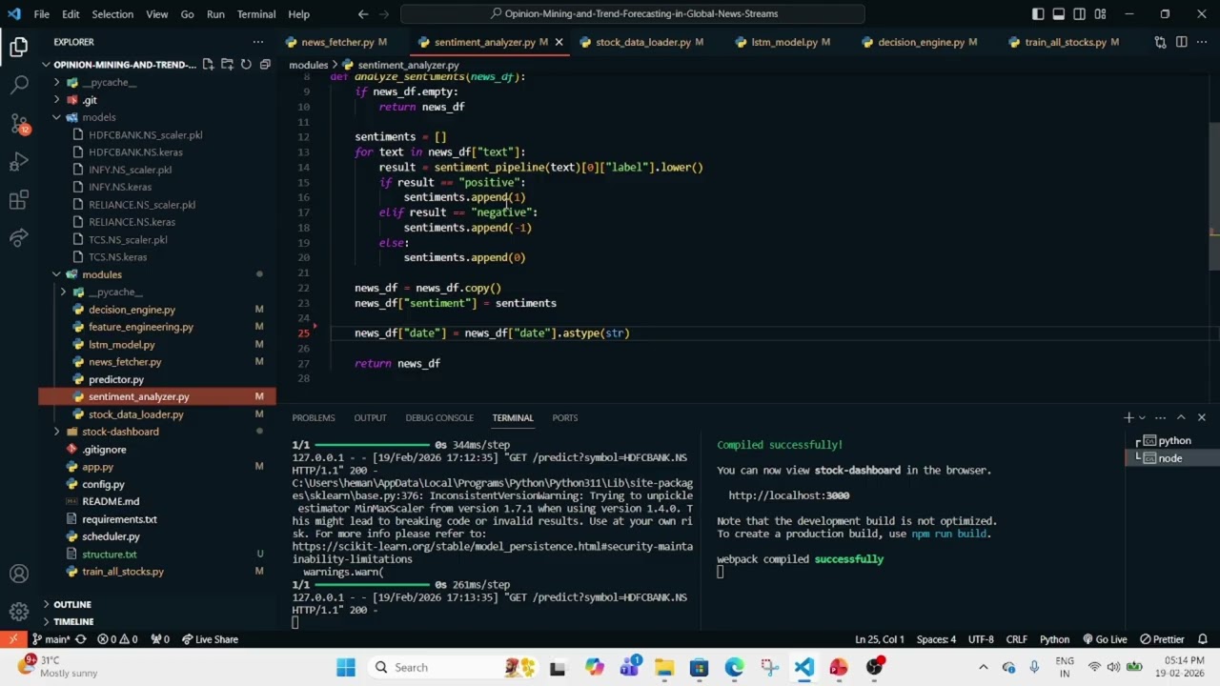This screenshot has height=686, width=1220.
Task: Switch to the lstm_model.py tab
Action: tap(783, 42)
